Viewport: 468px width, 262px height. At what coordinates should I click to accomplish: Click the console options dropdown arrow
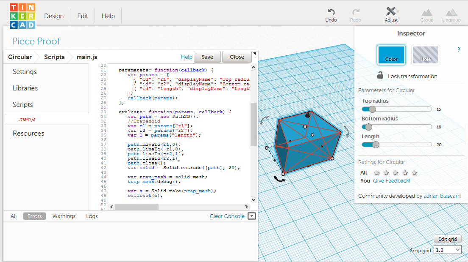[252, 216]
